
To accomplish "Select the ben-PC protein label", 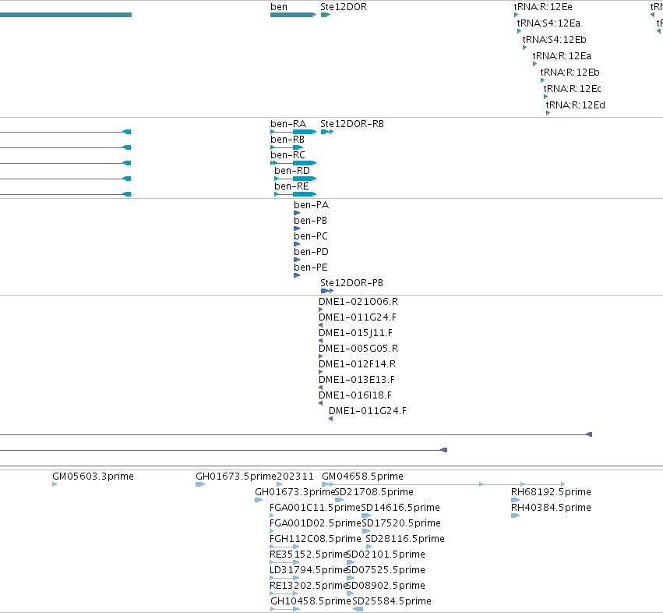I will tap(311, 236).
